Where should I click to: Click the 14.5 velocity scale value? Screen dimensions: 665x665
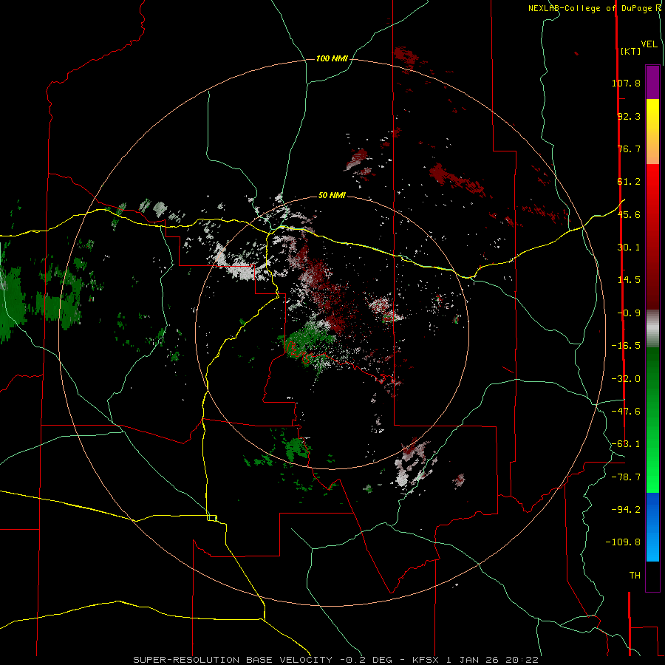(x=629, y=280)
